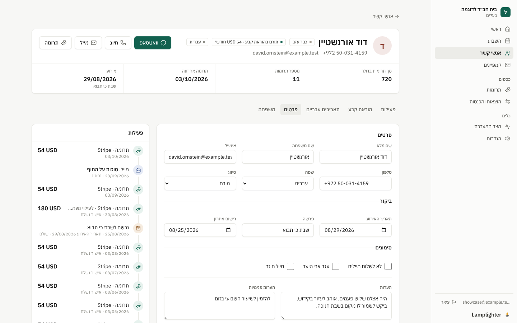Click the טלפון input field
Screen dimensions: 517x323
click(355, 183)
